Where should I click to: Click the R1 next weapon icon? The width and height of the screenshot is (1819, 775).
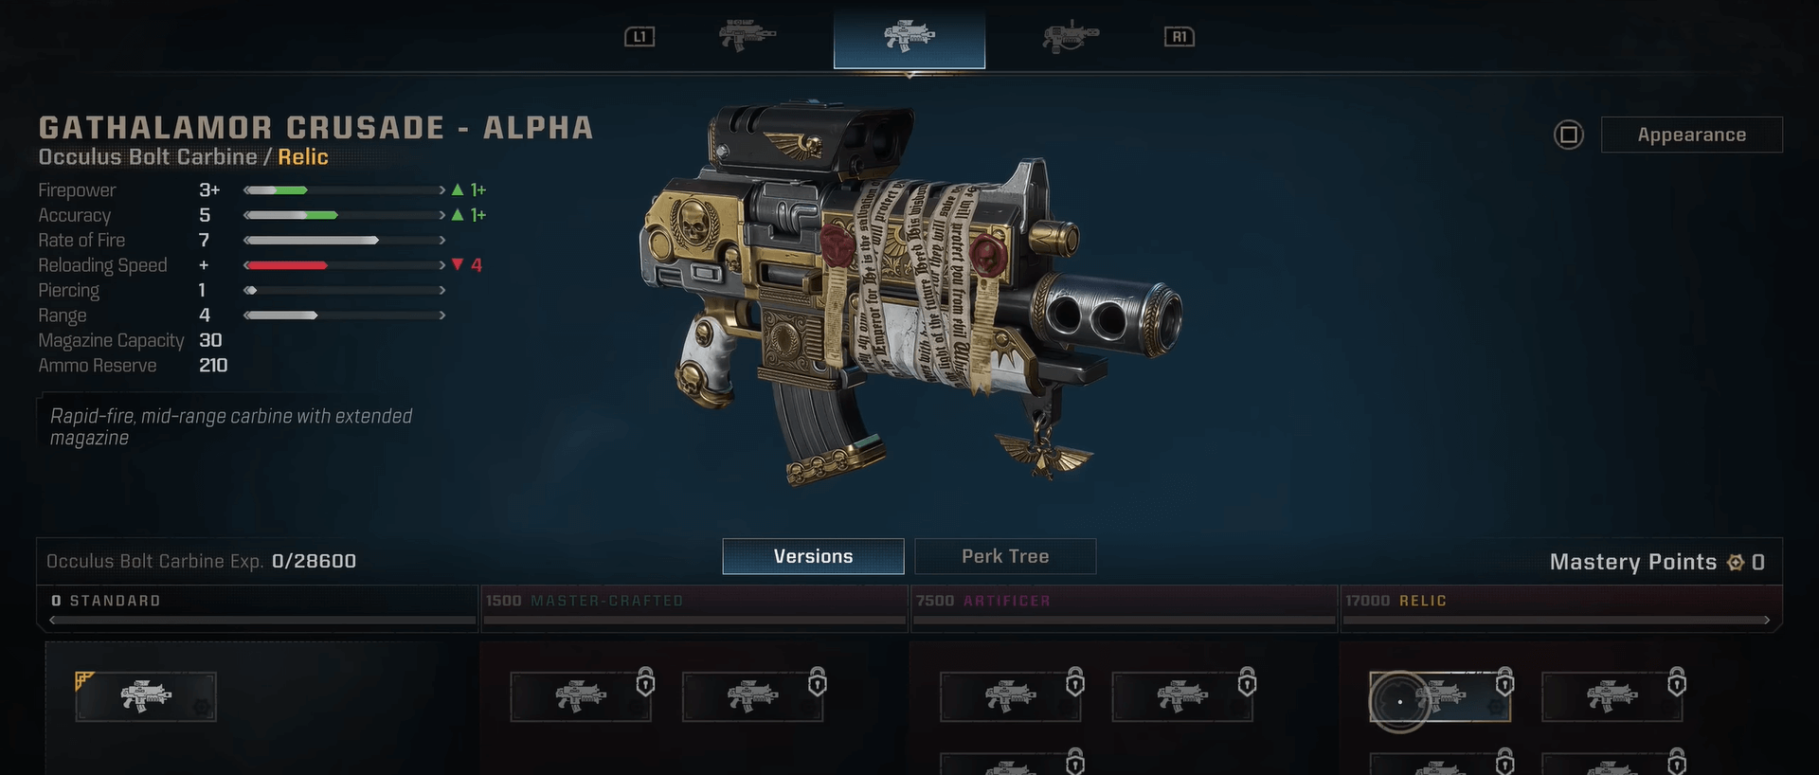pyautogui.click(x=1179, y=37)
